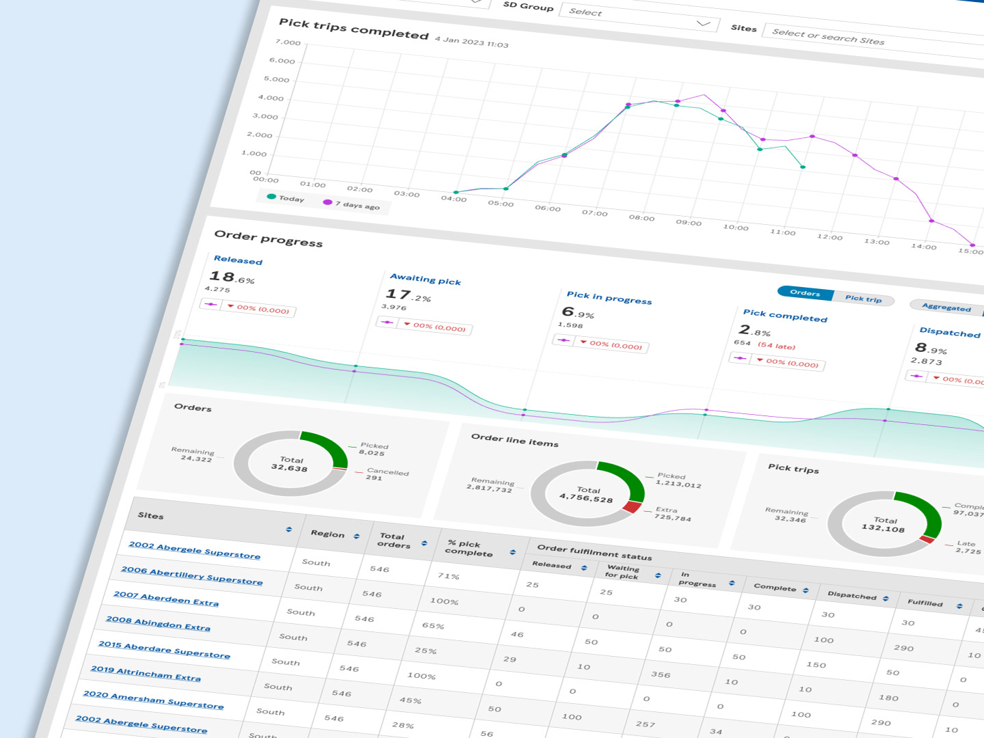Click the green segment of Pick trips donut
The height and width of the screenshot is (738, 984).
(x=923, y=512)
